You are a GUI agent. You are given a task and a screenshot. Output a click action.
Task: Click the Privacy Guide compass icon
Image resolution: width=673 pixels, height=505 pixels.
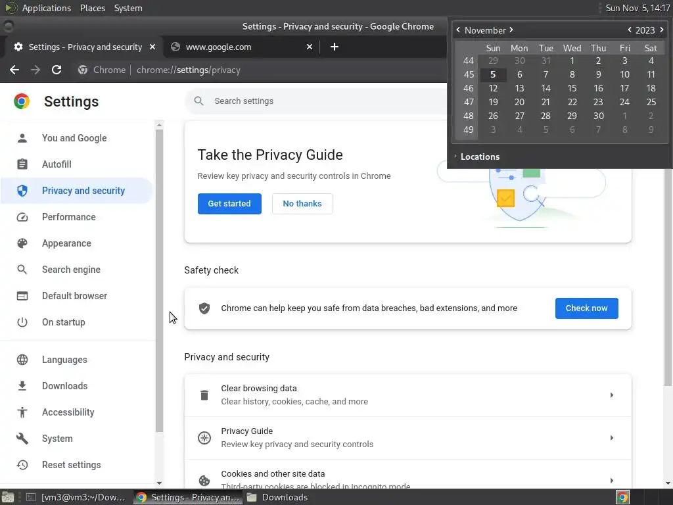[x=204, y=437]
